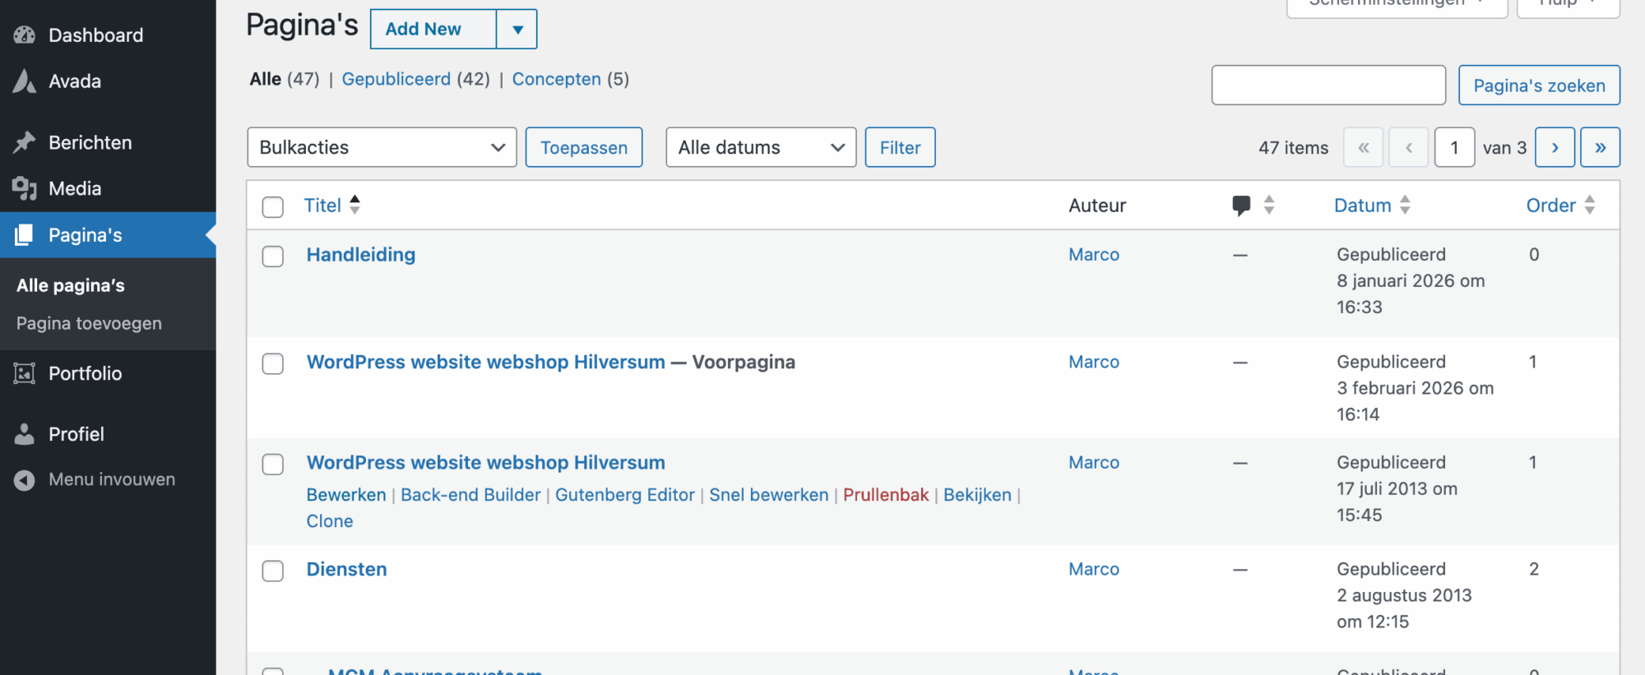
Task: Open the Bulkacties dropdown
Action: click(x=382, y=147)
